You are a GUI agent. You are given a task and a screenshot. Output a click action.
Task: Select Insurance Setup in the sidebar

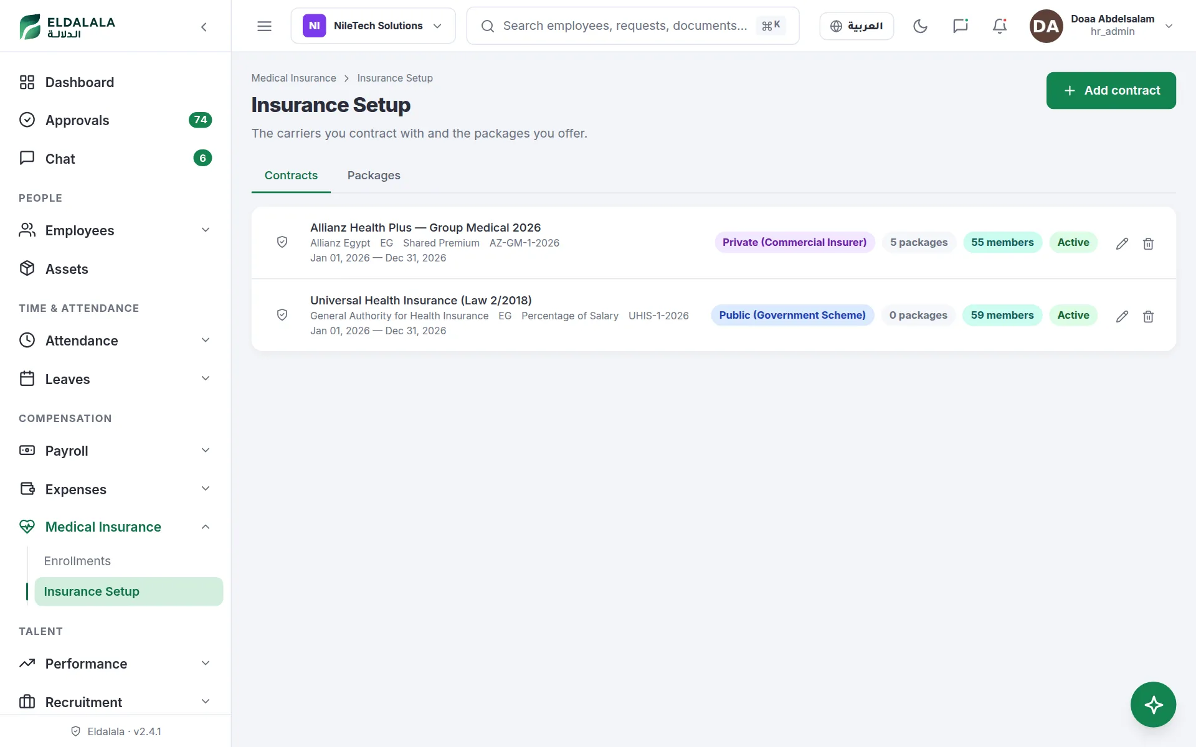128,591
